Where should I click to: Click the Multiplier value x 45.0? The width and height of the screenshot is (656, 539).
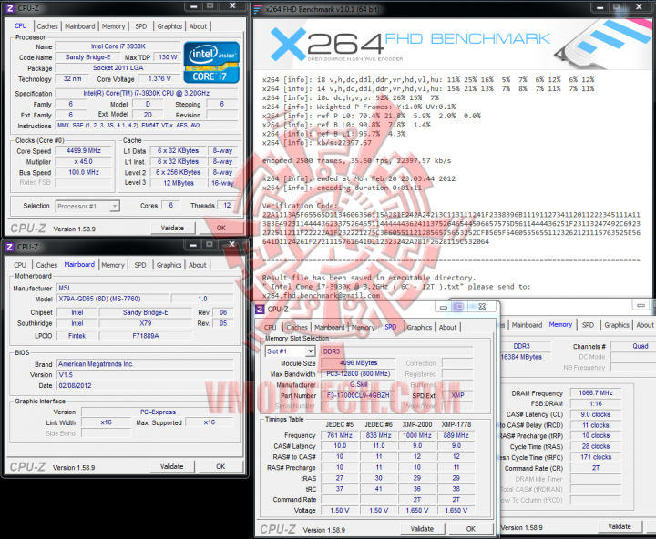84,162
